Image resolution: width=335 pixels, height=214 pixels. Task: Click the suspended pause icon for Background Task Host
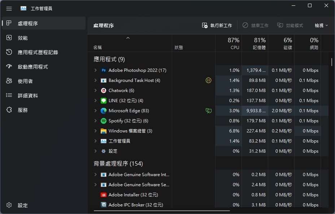(209, 80)
